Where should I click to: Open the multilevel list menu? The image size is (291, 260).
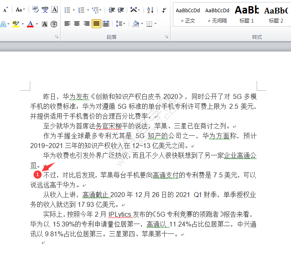[97, 10]
